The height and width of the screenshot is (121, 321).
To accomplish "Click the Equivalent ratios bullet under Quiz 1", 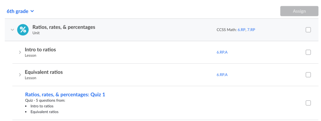I will tap(45, 112).
